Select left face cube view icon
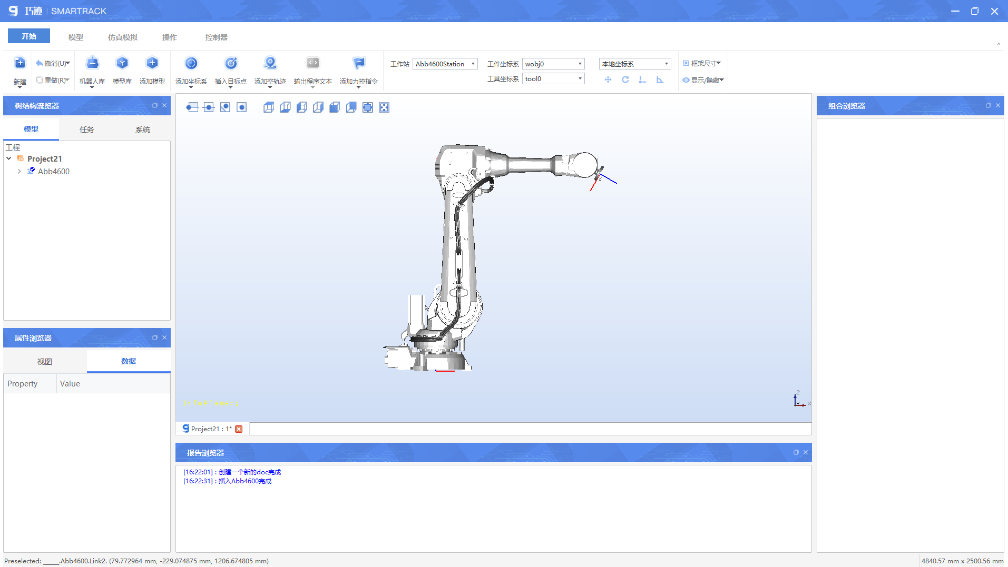The image size is (1008, 567). (x=302, y=107)
